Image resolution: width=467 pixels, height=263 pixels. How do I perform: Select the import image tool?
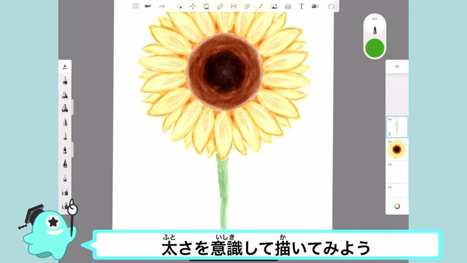(x=274, y=6)
